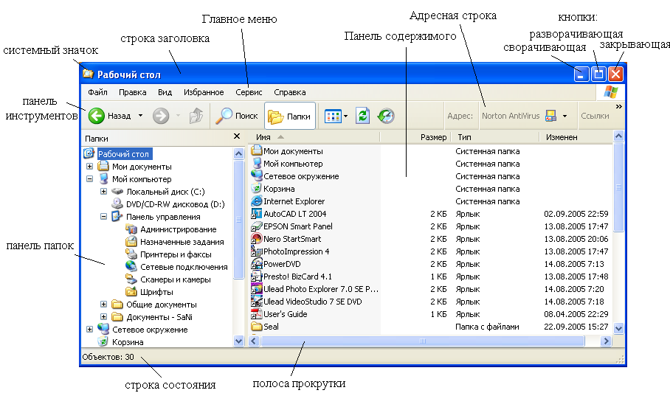Click the Norton AntiVirus toolbar icon
The image size is (670, 393).
(x=550, y=116)
